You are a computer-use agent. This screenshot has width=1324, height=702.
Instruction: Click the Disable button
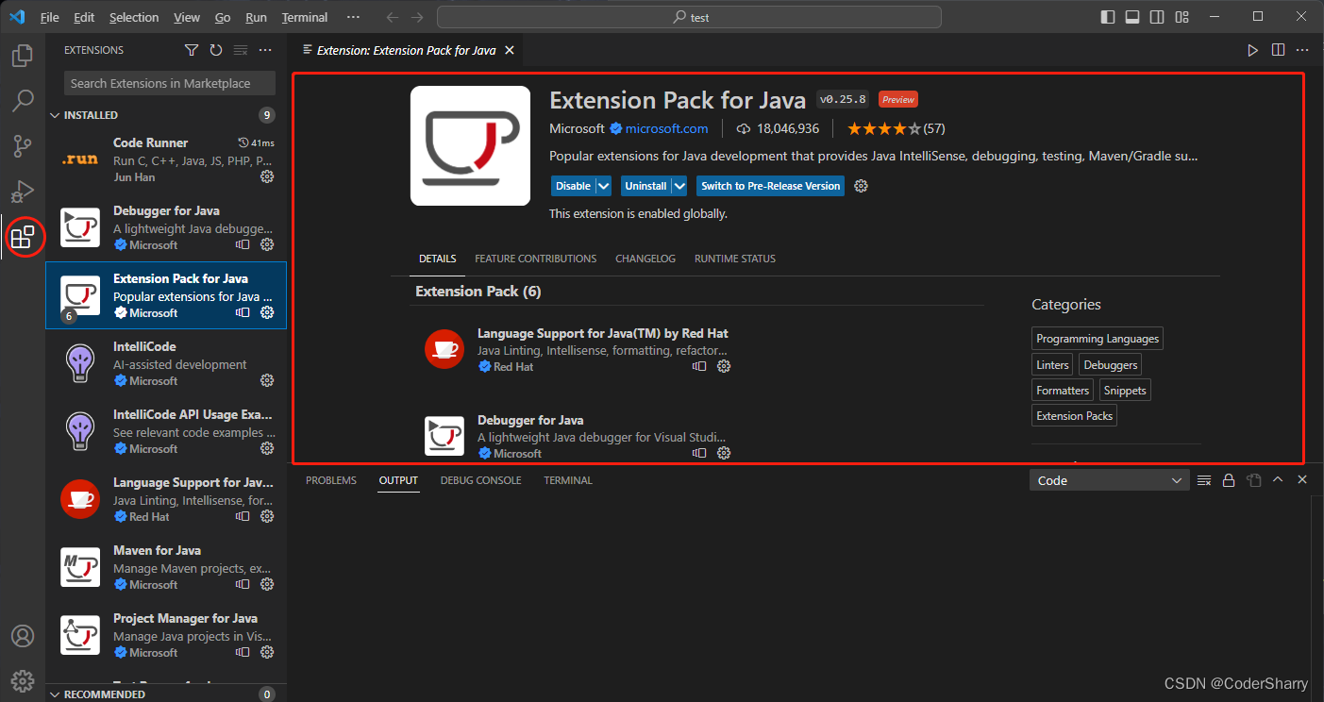click(x=573, y=186)
